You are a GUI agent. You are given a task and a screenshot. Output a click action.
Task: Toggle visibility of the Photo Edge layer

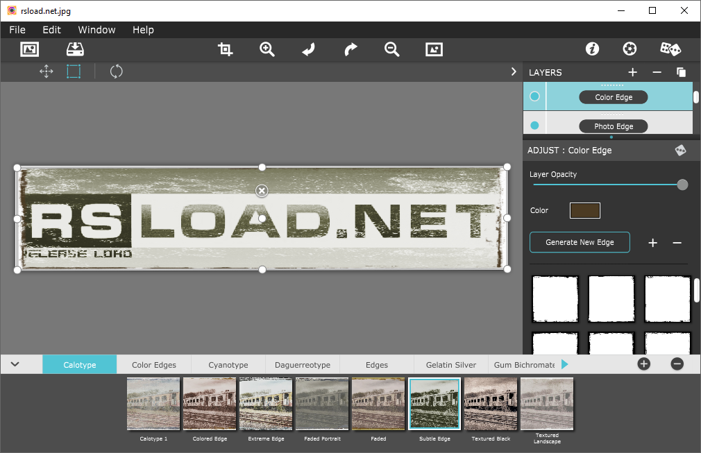(534, 126)
